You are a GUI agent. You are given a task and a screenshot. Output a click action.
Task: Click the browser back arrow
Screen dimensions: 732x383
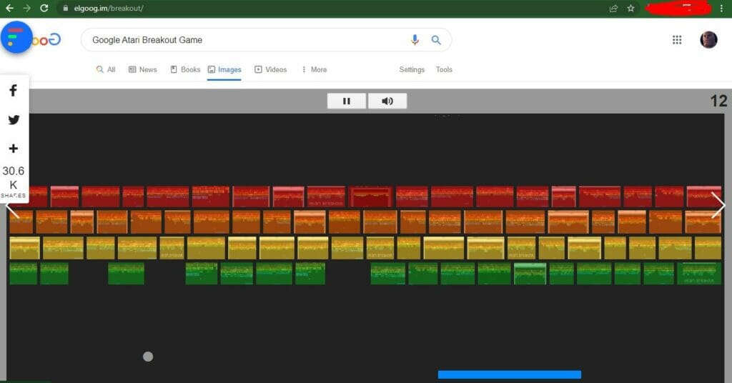pos(9,9)
